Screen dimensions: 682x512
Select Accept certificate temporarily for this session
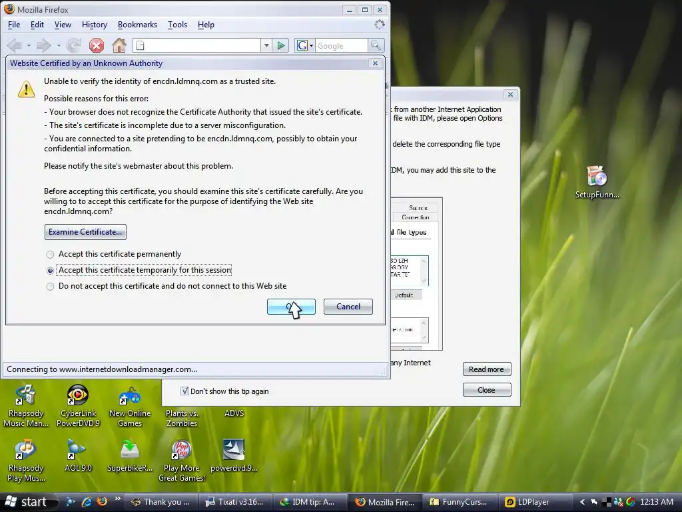[139, 271]
